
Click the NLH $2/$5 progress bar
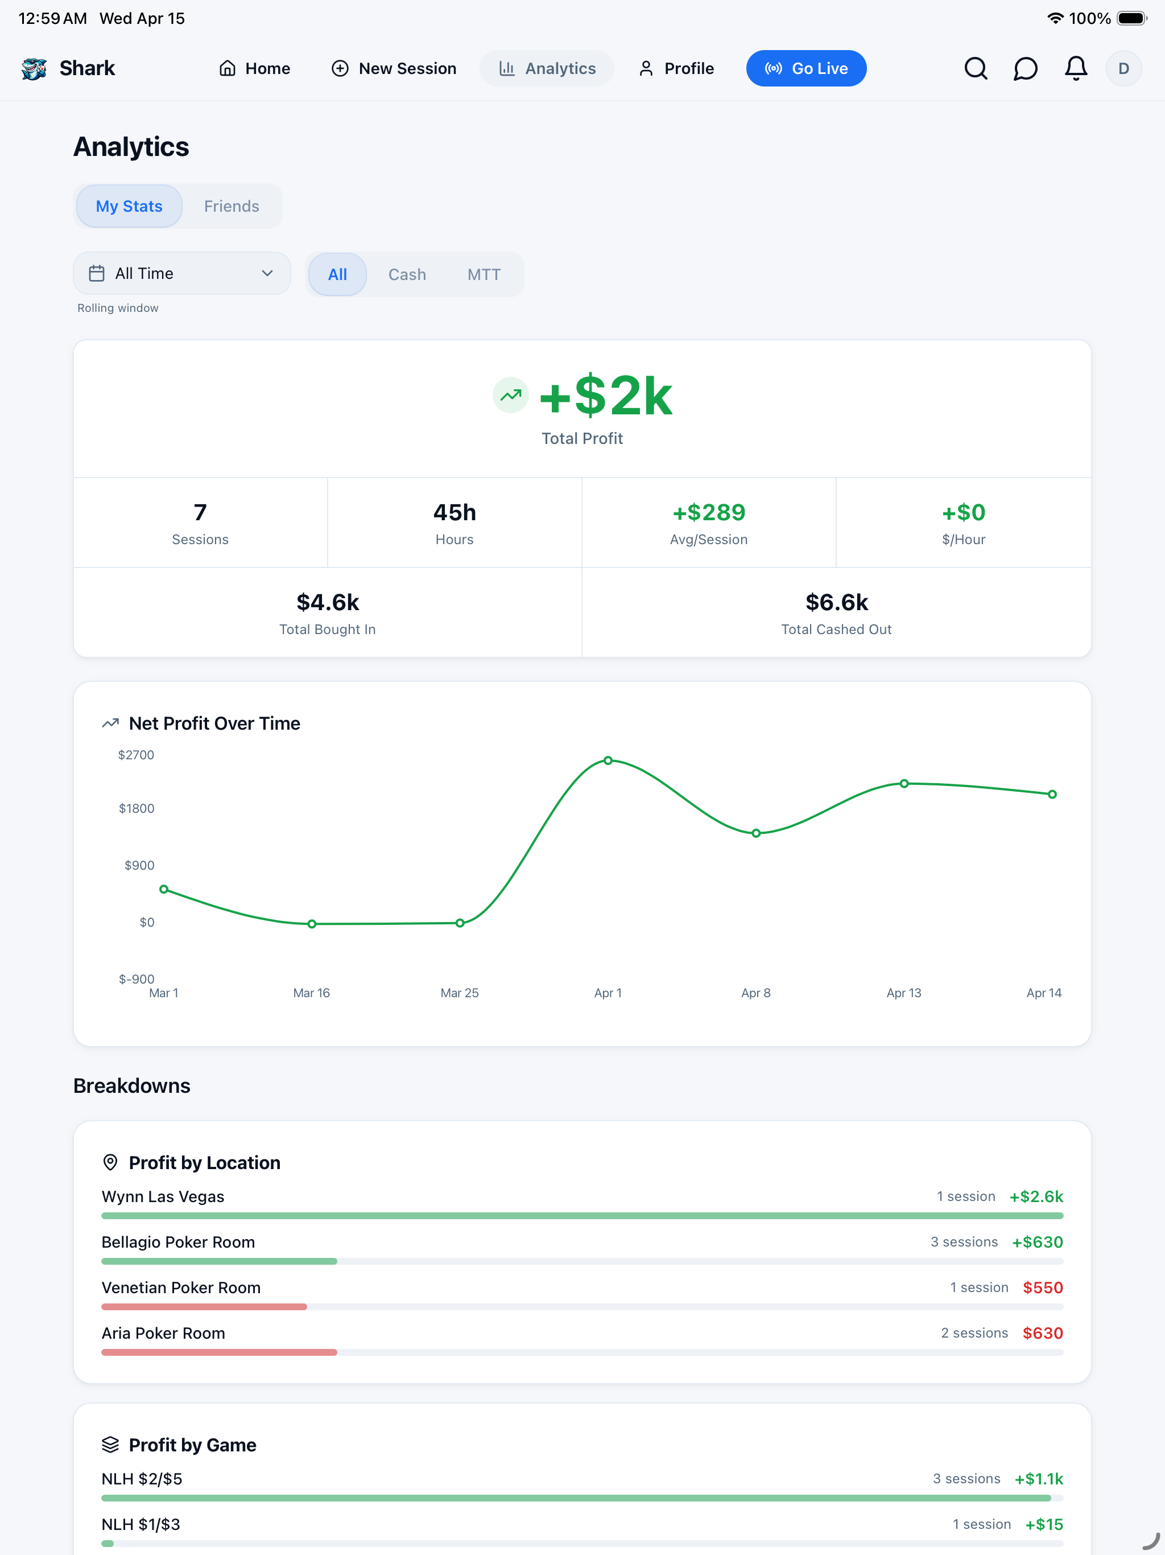tap(582, 1498)
